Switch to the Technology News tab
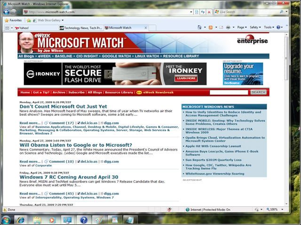 pos(81,28)
